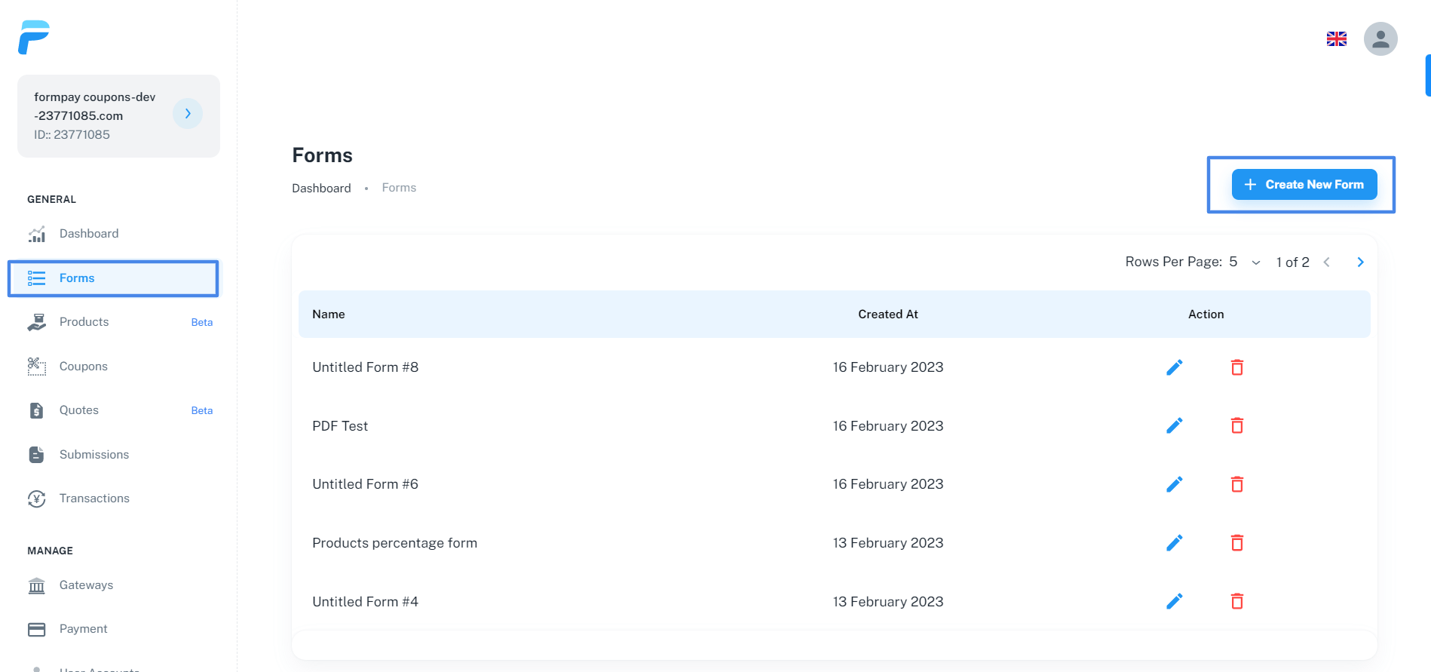Image resolution: width=1431 pixels, height=672 pixels.
Task: Delete the PDF Test form
Action: pyautogui.click(x=1236, y=426)
